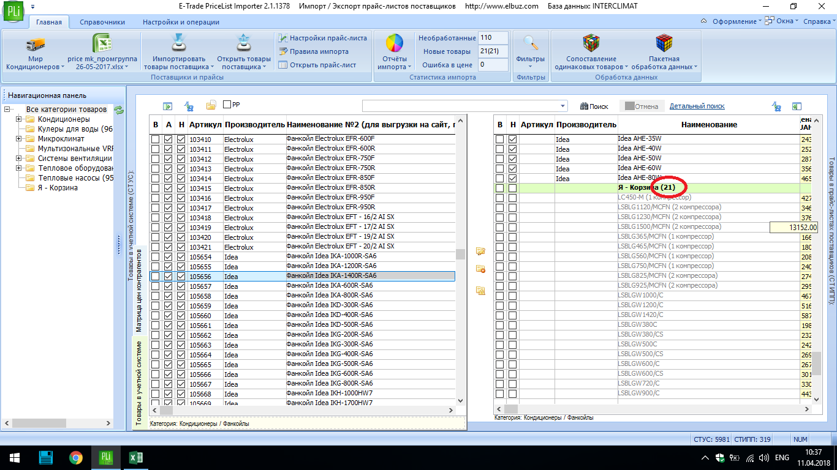Viewport: 837px width, 470px height.
Task: Open Chrome from the taskbar
Action: point(76,458)
